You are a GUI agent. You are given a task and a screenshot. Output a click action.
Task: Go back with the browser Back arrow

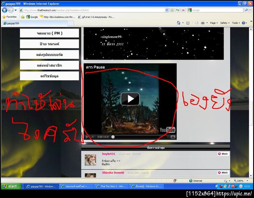pyautogui.click(x=5, y=10)
